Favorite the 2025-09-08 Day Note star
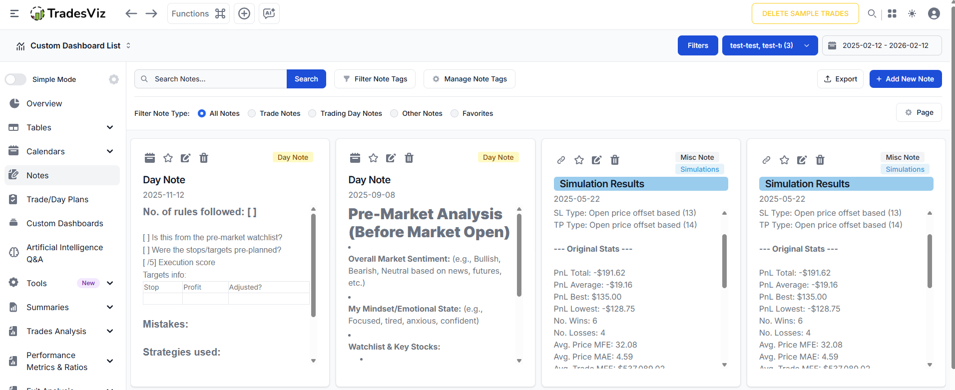955x390 pixels. (x=373, y=158)
